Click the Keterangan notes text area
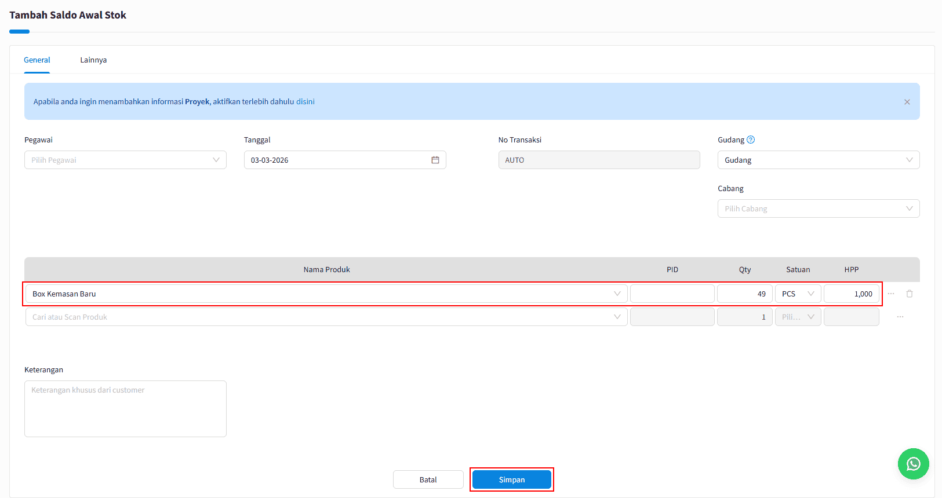942x498 pixels. (125, 408)
